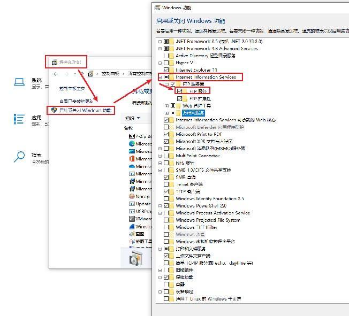Open the 控制面板主页 link
The height and width of the screenshot is (316, 349).
pos(72,89)
